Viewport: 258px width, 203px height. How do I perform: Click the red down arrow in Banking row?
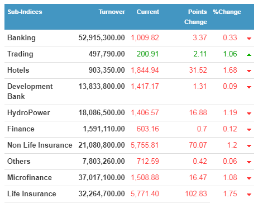click(x=249, y=39)
